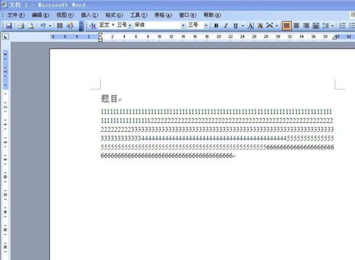The width and height of the screenshot is (355, 260).
Task: Toggle Italic formatting
Action: coord(226,25)
